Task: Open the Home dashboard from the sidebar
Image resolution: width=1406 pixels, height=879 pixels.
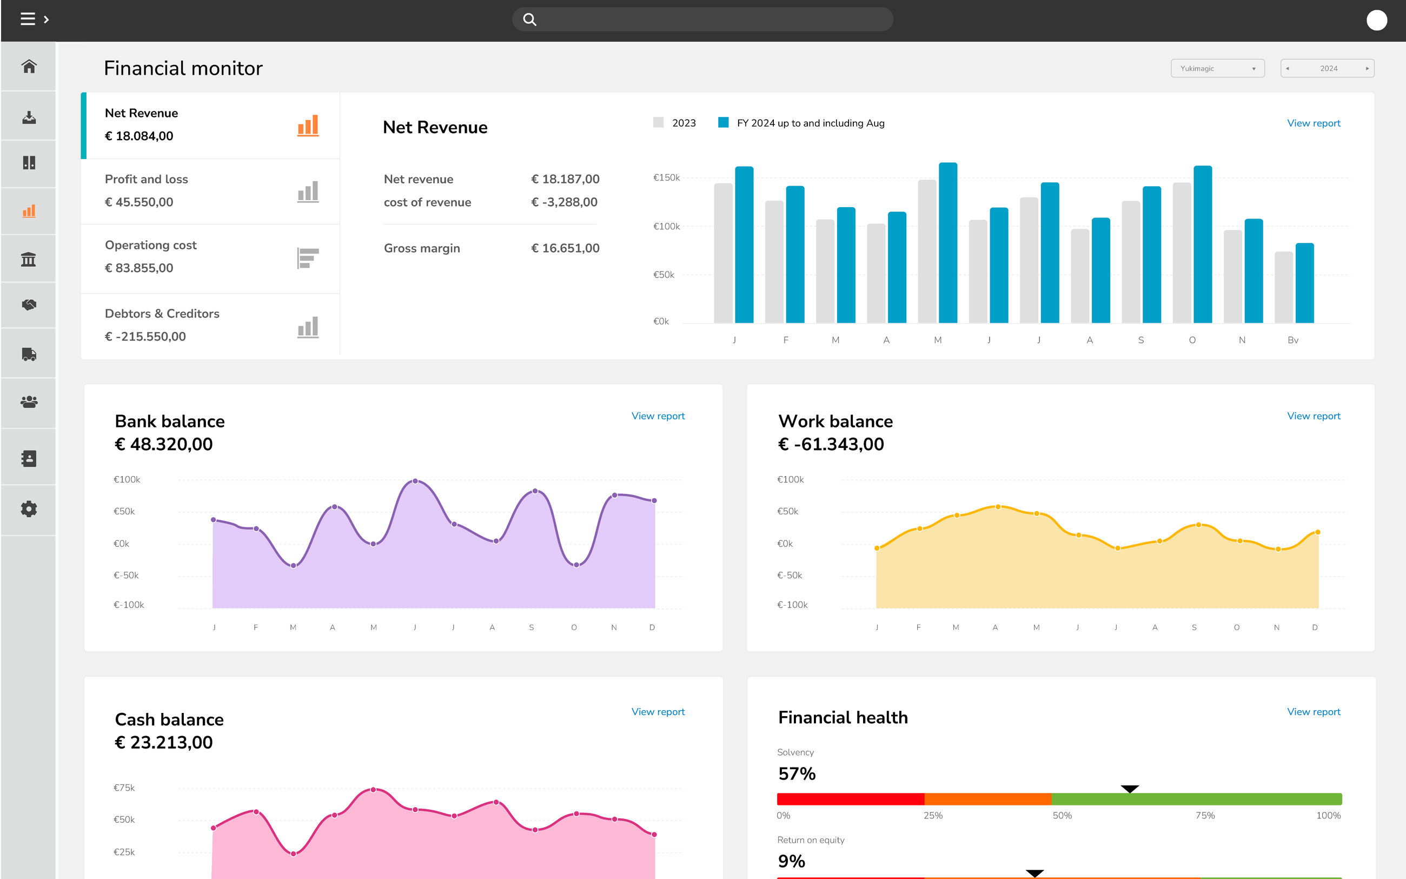Action: pyautogui.click(x=29, y=67)
